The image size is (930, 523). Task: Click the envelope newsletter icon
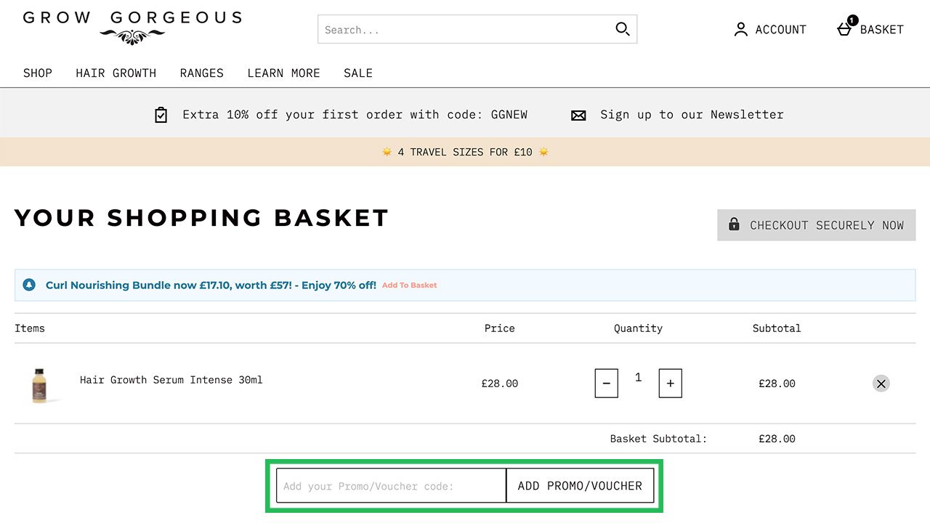click(578, 115)
